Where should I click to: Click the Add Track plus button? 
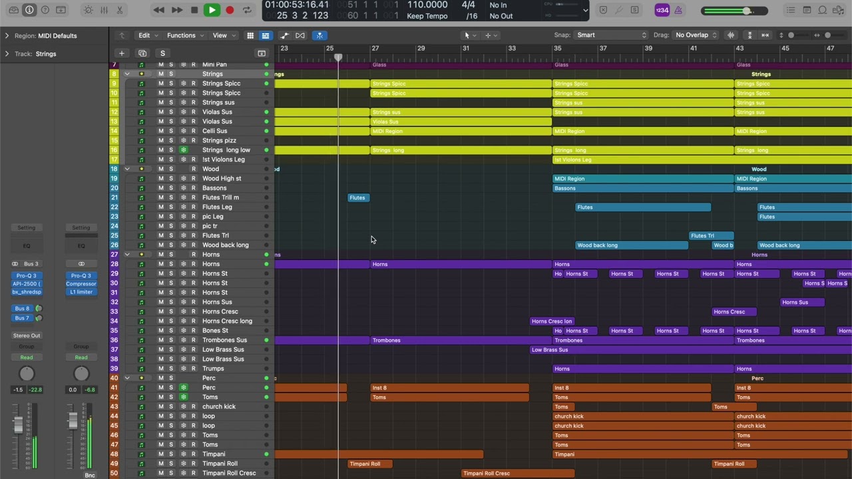tap(122, 53)
